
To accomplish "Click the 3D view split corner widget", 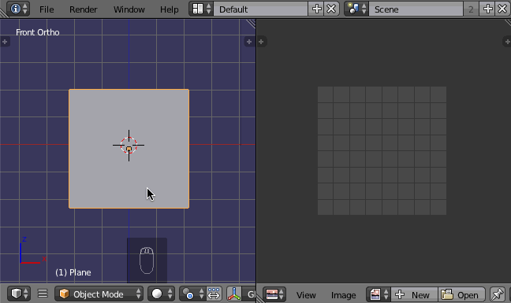I will click(x=251, y=24).
